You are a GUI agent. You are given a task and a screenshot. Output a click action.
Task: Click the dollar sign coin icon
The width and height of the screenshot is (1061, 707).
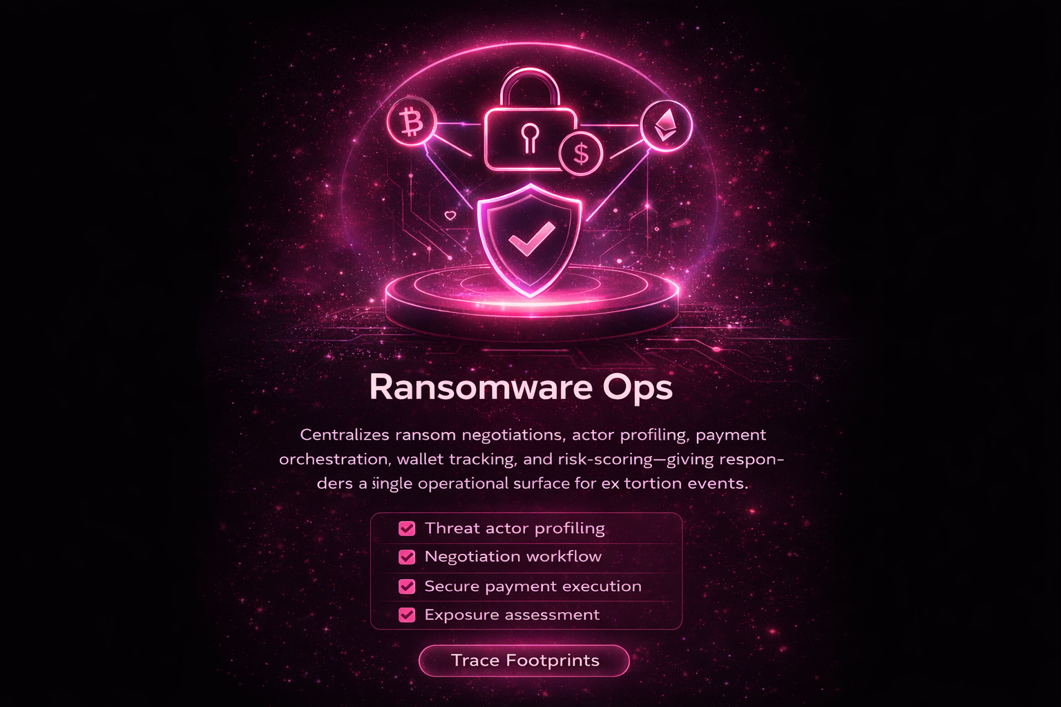(581, 153)
